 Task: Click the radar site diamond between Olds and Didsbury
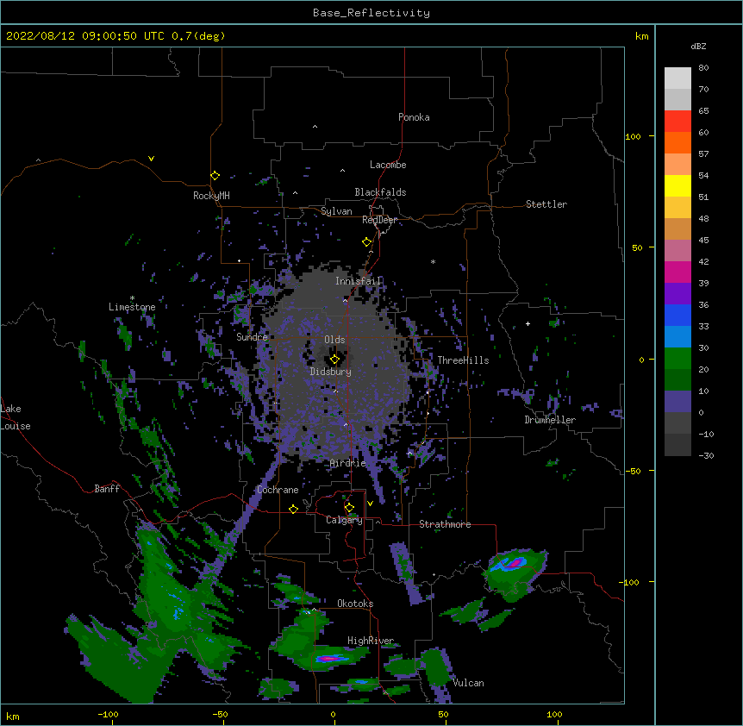pos(334,360)
